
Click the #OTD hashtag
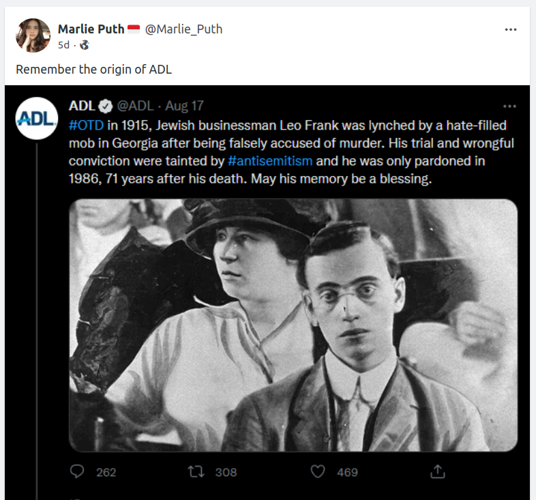pos(86,126)
